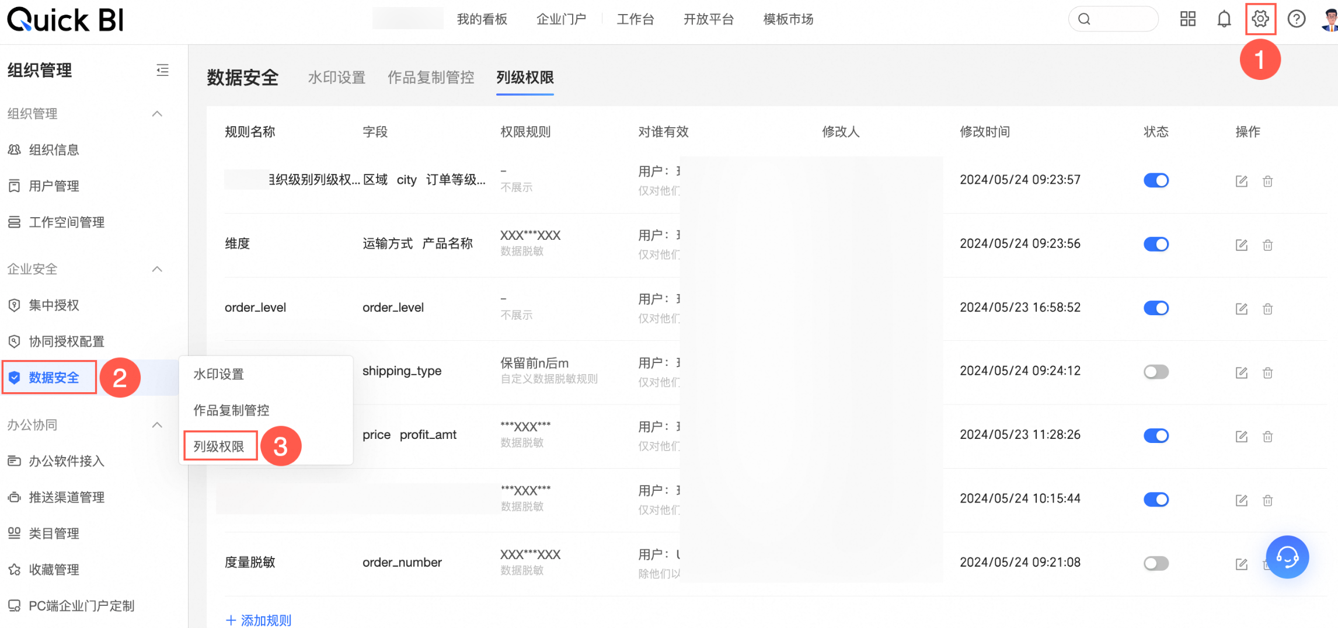
Task: Open the settings gear icon in header
Action: point(1260,19)
